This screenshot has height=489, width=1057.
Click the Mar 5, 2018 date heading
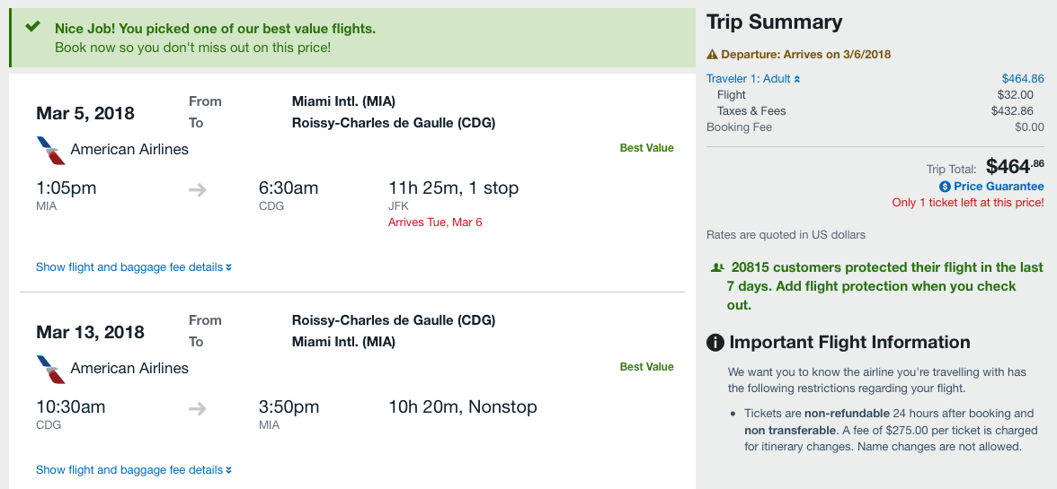pos(85,113)
